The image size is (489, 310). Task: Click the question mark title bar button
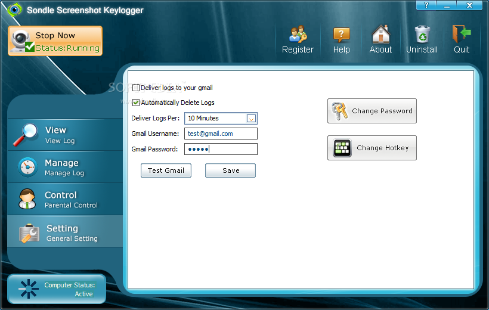tap(426, 5)
